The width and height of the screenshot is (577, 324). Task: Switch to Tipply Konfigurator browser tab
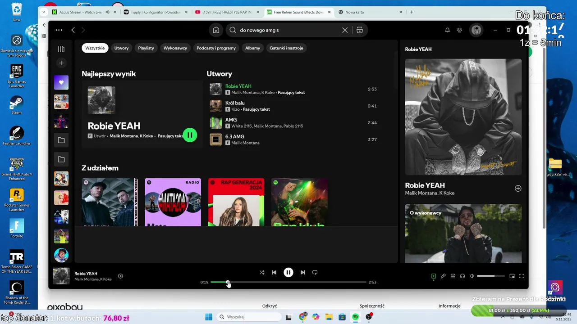[156, 12]
